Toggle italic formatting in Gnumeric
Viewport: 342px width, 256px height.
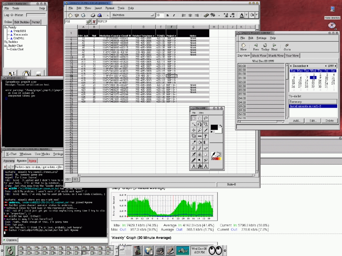[x=174, y=15]
